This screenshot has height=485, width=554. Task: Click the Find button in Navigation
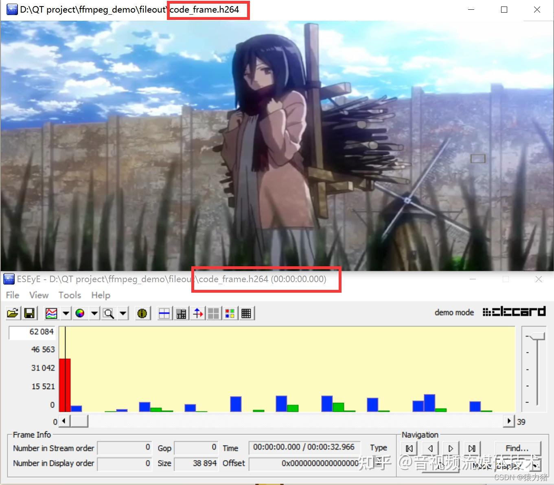517,448
